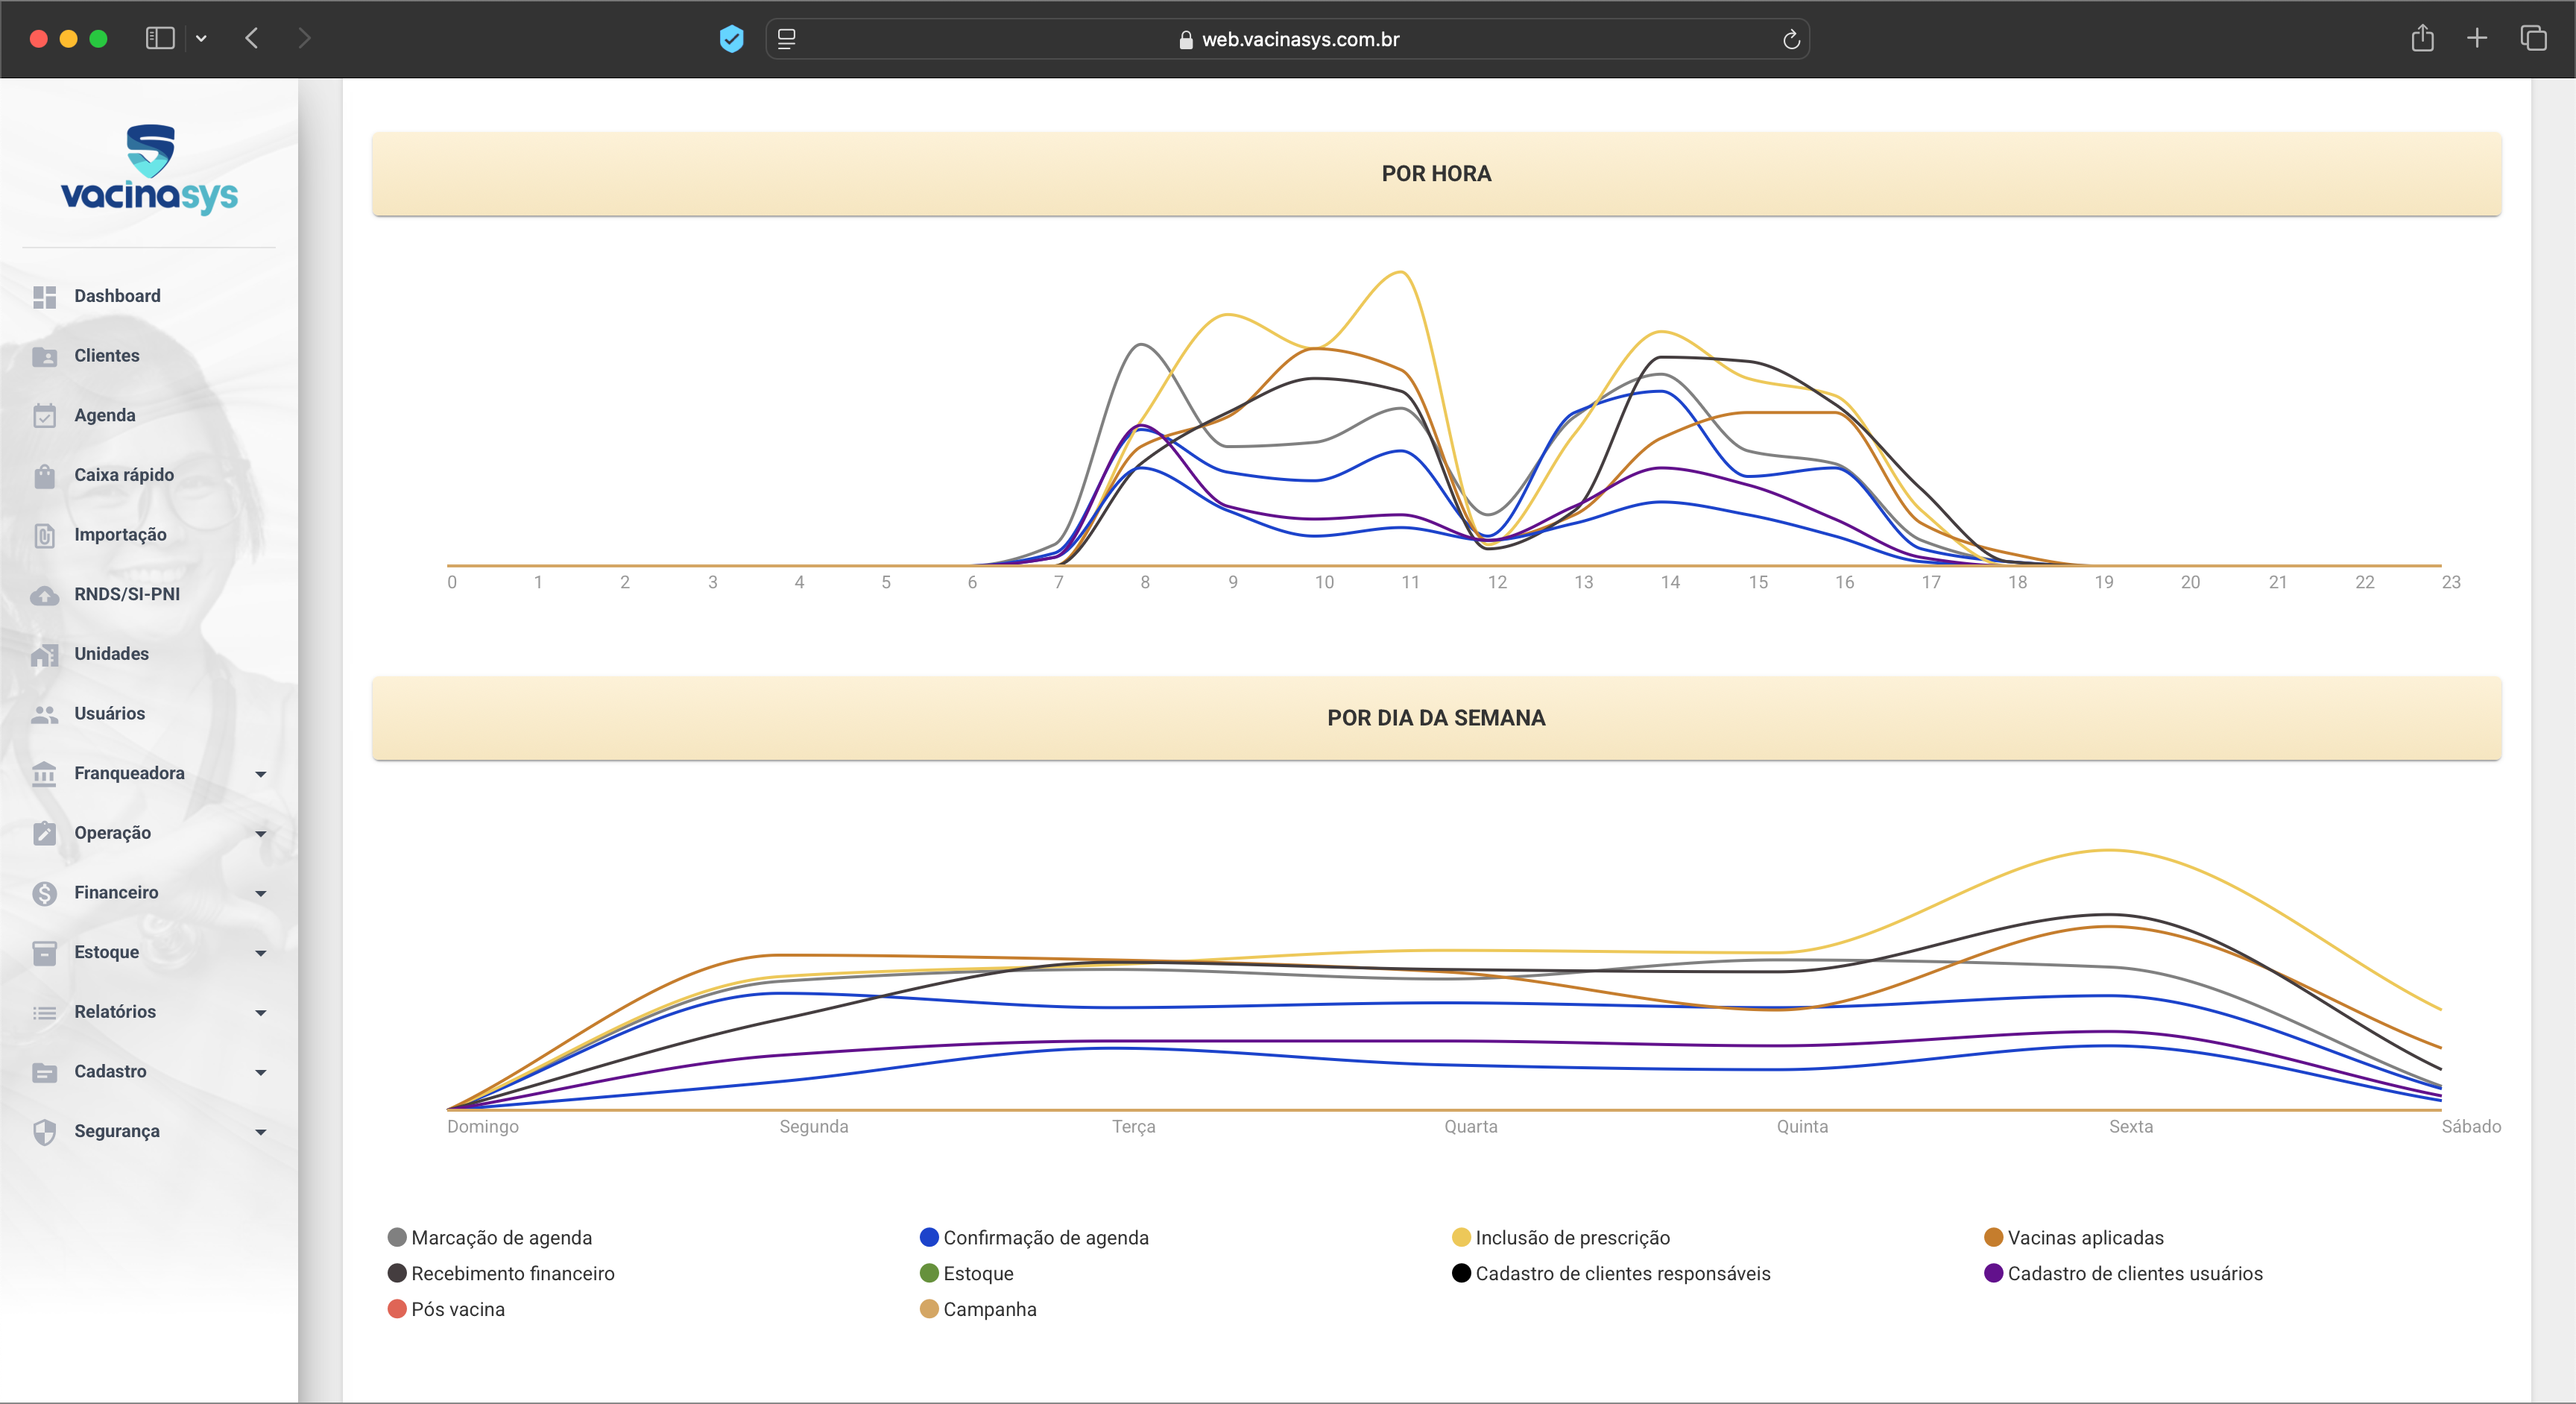Open the Clientes menu item
This screenshot has height=1404, width=2576.
(x=106, y=355)
